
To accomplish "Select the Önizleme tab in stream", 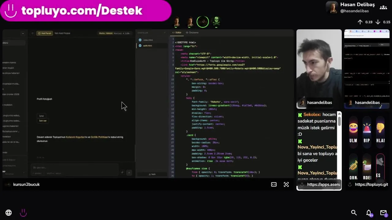I will [x=192, y=32].
